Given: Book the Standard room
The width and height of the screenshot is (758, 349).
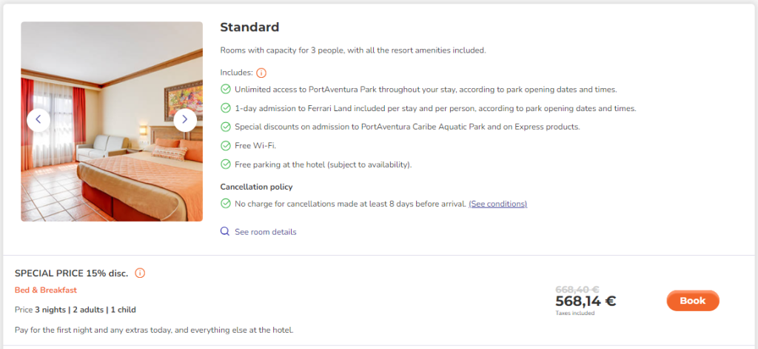Looking at the screenshot, I should [x=693, y=301].
